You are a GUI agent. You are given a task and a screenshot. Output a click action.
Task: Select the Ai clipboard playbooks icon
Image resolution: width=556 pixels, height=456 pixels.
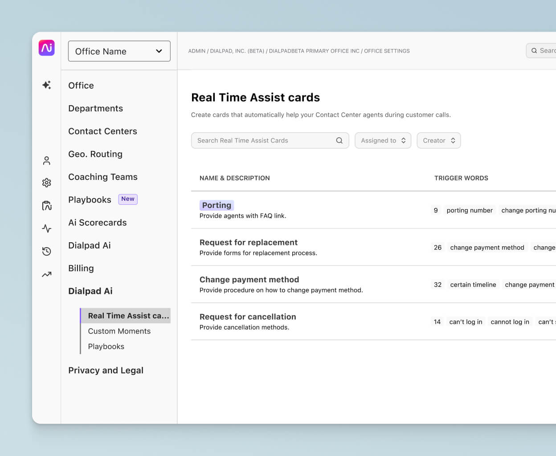point(46,205)
